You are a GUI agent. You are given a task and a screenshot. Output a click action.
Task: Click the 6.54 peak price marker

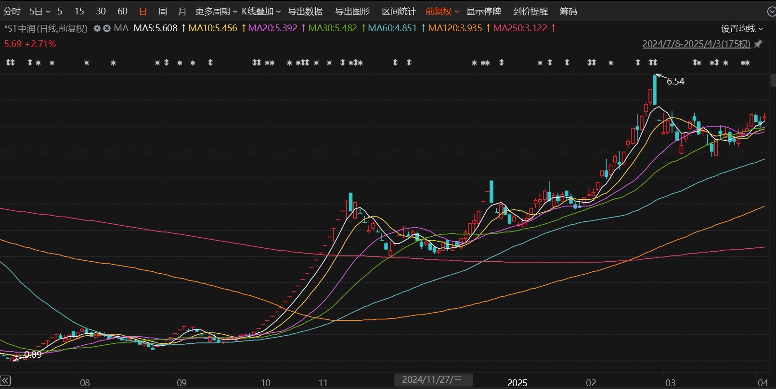click(675, 81)
